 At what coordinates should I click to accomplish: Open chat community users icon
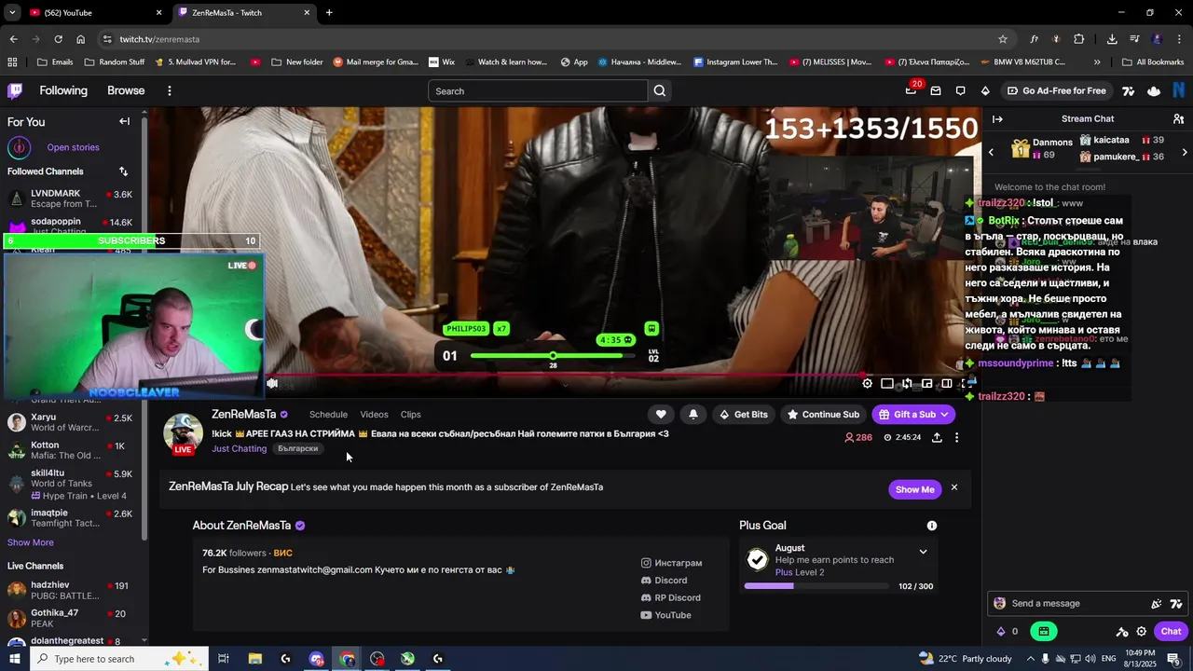click(x=1178, y=118)
